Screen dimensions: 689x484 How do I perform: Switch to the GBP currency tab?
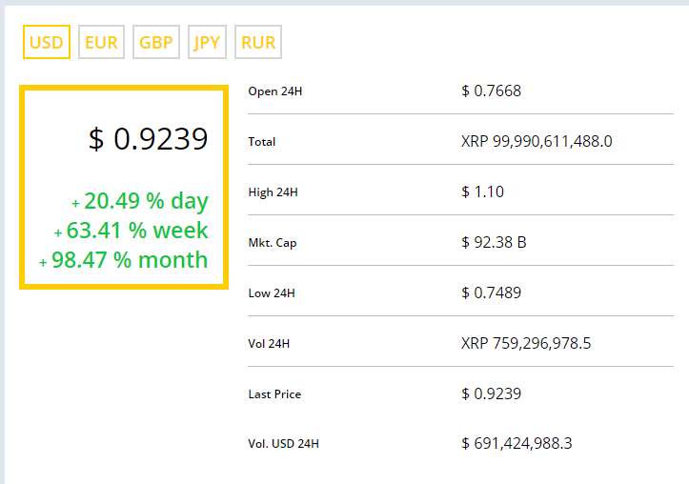tap(156, 42)
